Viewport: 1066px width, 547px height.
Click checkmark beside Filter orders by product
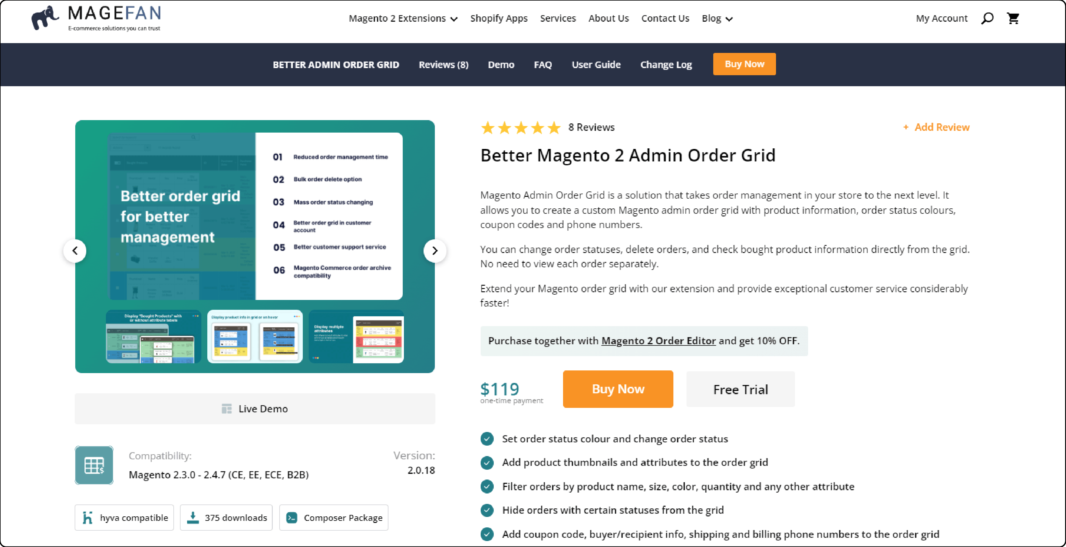pos(487,487)
